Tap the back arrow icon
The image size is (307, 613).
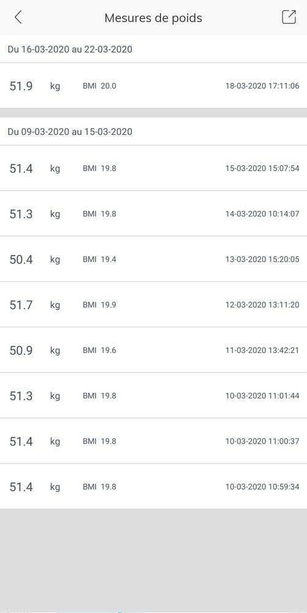coord(18,18)
